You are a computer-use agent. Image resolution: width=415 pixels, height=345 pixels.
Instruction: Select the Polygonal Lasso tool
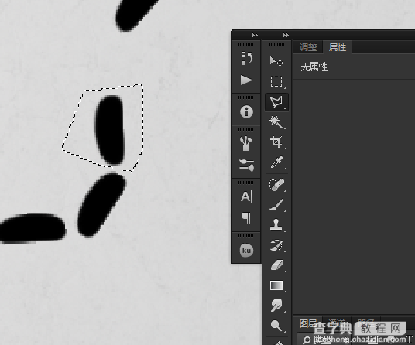coord(276,102)
